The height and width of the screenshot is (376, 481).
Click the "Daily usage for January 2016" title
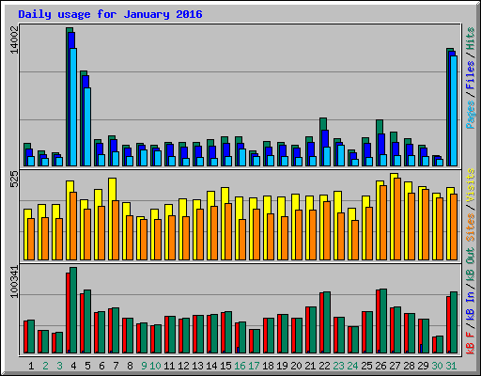110,15
